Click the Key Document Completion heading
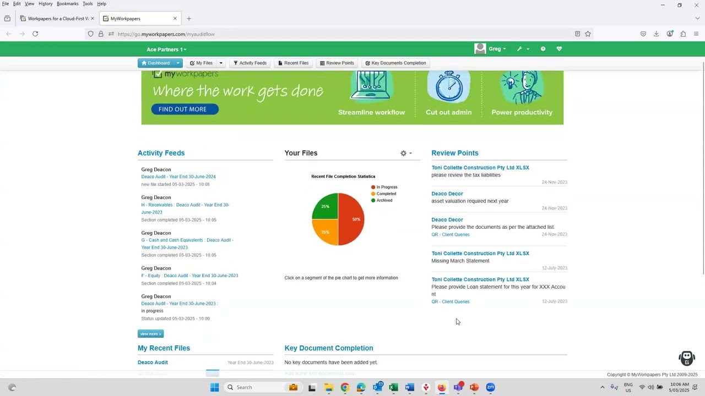 click(x=329, y=348)
